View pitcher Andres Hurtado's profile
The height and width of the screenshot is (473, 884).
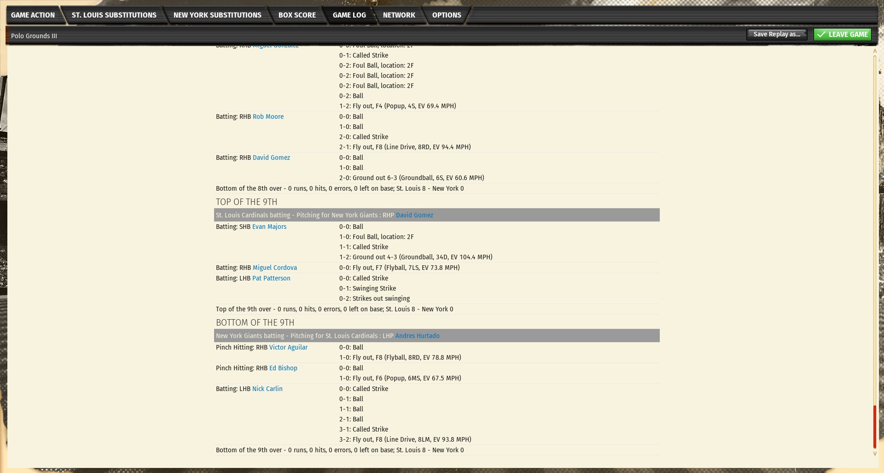[x=417, y=336]
